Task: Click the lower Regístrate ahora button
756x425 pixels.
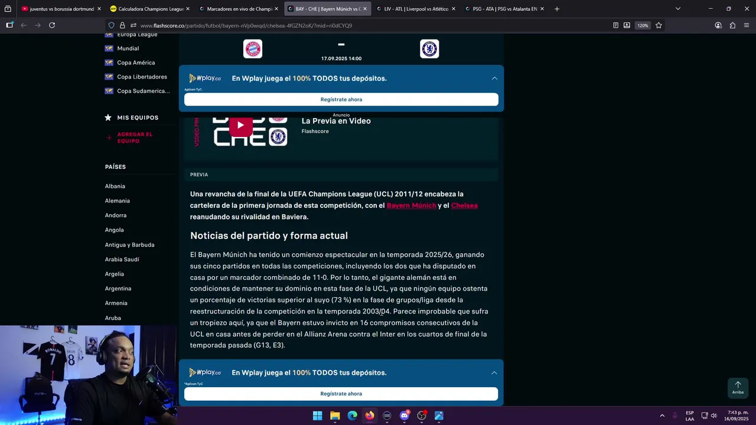Action: (x=341, y=394)
